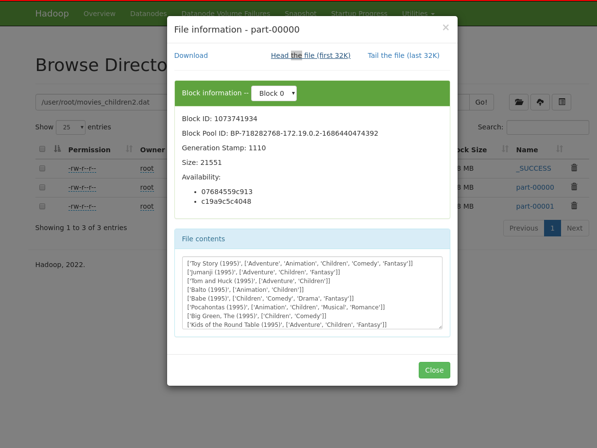Open the Block 0 dropdown
This screenshot has height=448, width=597.
coord(274,93)
